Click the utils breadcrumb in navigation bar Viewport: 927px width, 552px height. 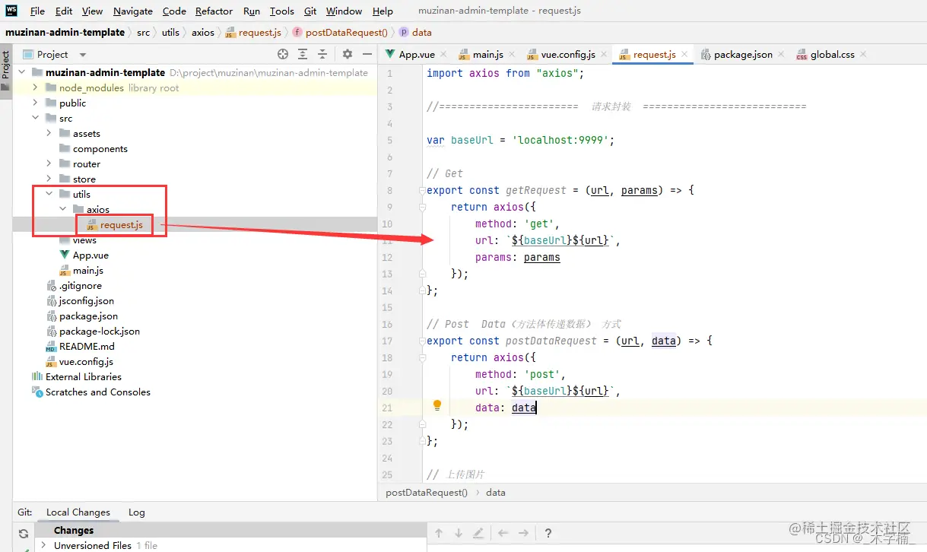170,32
